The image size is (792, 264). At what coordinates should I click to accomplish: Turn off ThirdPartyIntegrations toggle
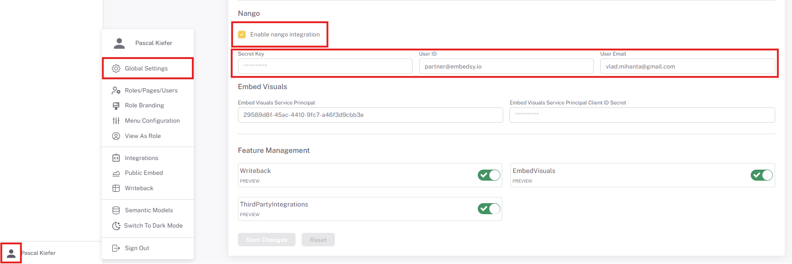pos(489,209)
